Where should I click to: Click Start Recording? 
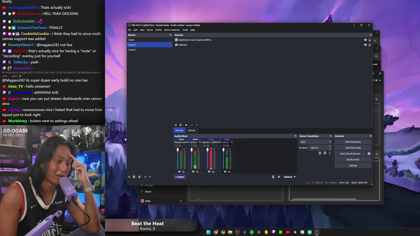(353, 148)
